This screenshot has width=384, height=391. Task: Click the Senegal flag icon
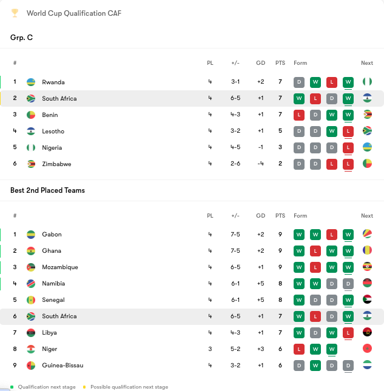(31, 300)
